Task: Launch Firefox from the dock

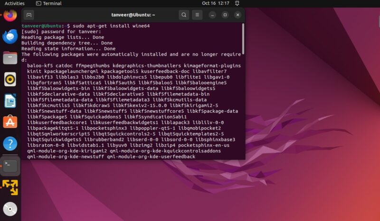Action: (x=10, y=15)
